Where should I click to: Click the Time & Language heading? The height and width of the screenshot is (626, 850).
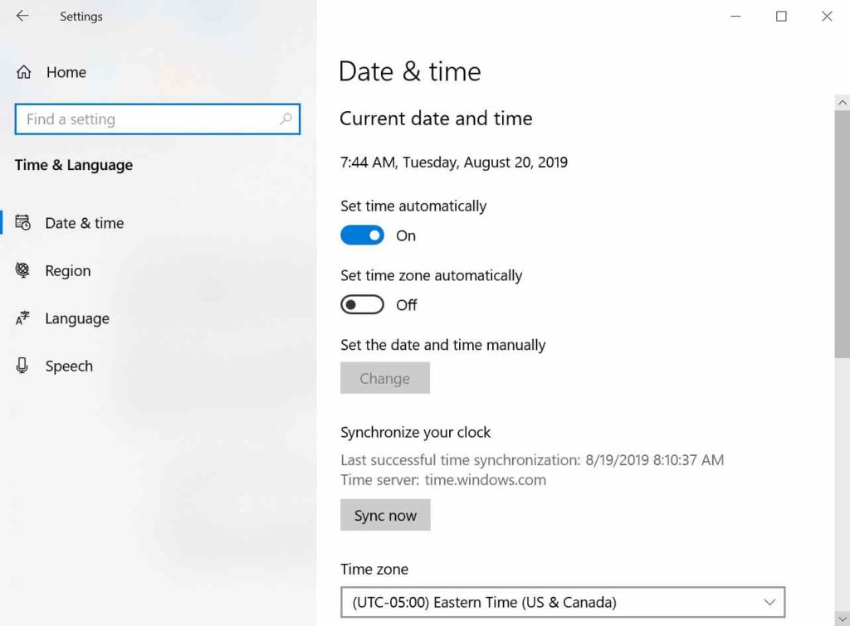point(74,165)
